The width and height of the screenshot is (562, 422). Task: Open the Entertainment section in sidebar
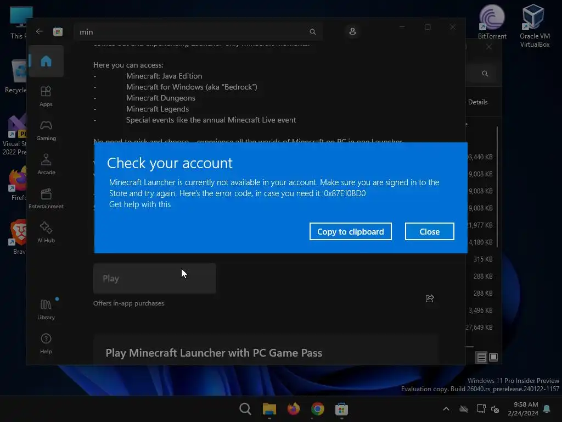[46, 198]
